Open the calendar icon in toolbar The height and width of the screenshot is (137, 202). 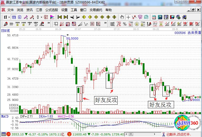pos(154,17)
